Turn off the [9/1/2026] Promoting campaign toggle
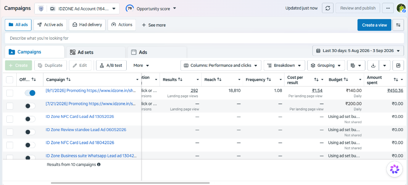The width and height of the screenshot is (408, 185). tap(30, 93)
